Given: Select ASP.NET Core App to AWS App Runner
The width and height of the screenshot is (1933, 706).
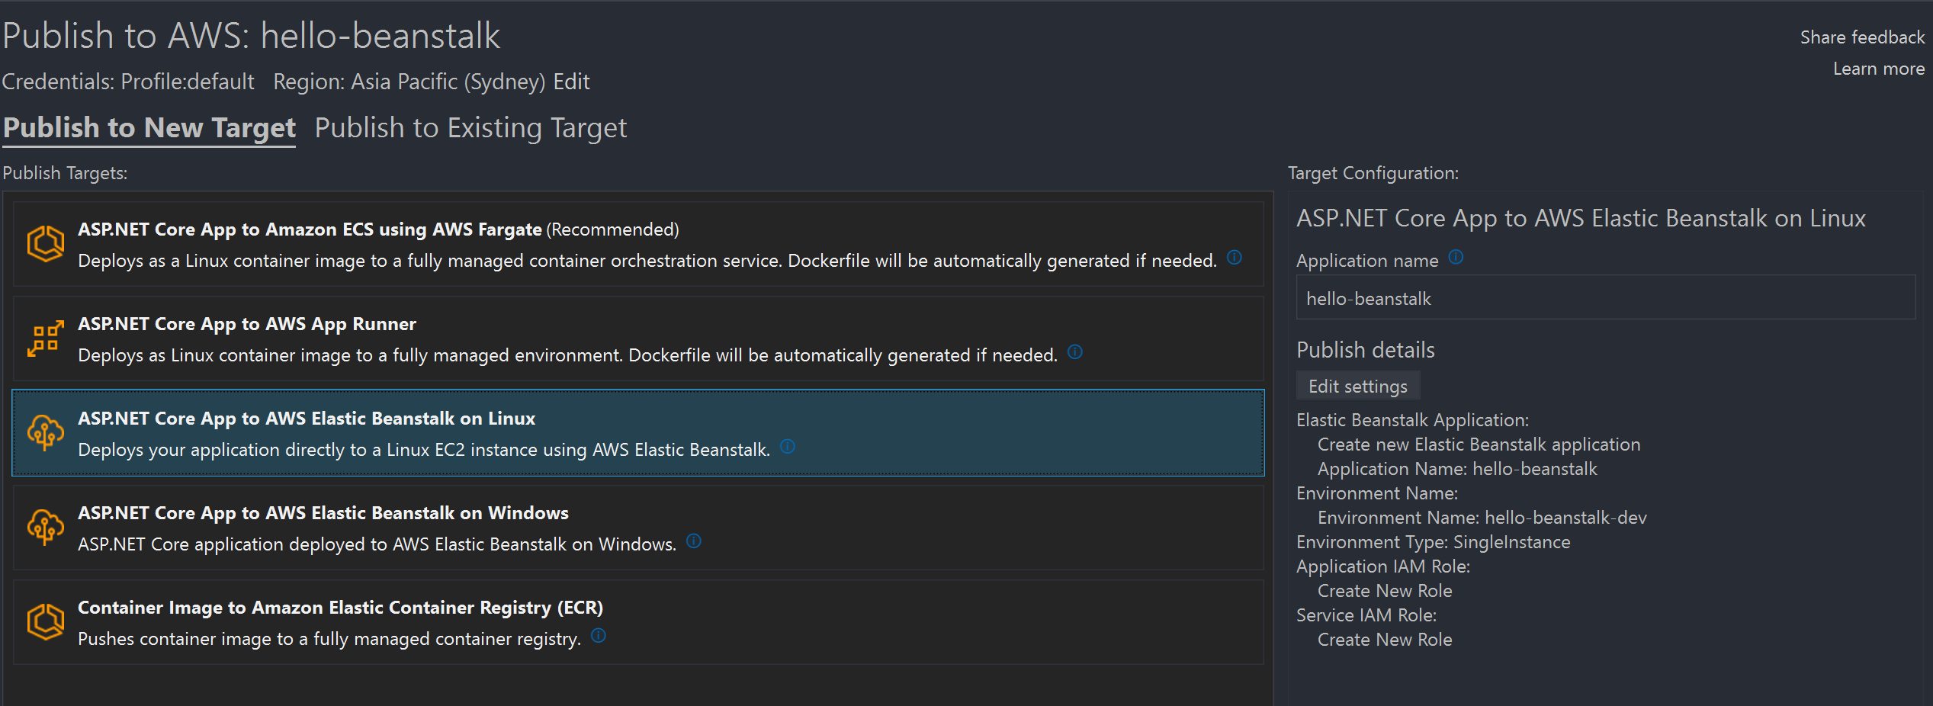Looking at the screenshot, I should point(638,339).
